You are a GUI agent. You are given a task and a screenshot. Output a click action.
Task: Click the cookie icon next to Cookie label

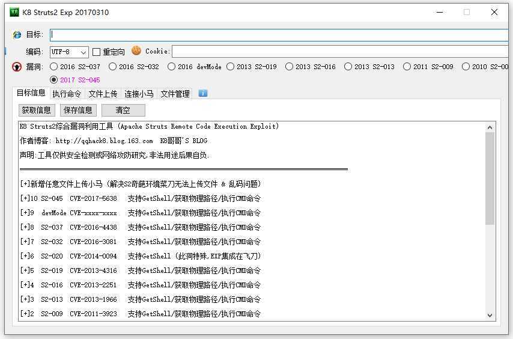(x=136, y=50)
